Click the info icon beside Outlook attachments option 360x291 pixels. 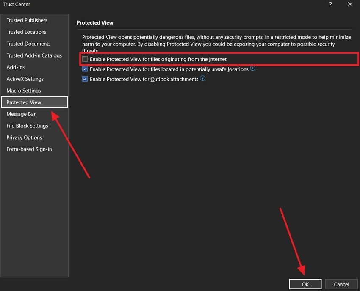202,78
